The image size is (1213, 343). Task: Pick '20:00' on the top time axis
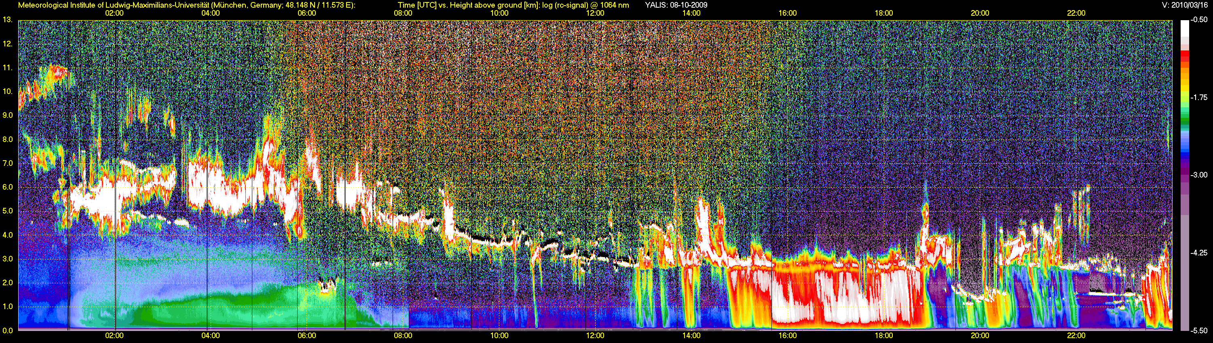click(x=980, y=13)
